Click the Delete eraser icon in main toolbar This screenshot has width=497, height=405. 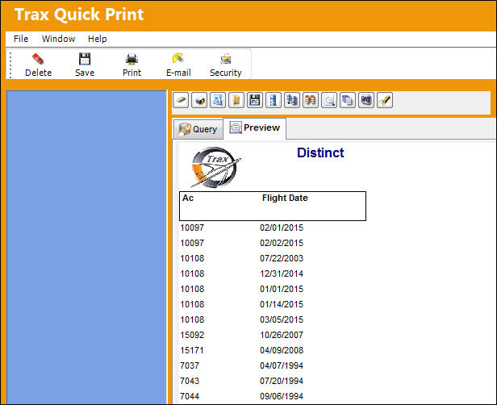point(38,59)
